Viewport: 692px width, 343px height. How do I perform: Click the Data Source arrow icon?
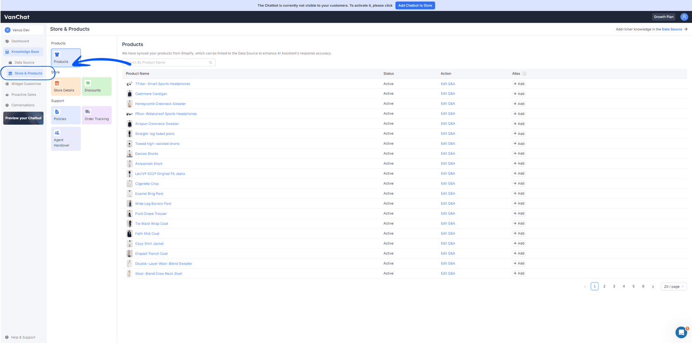tap(686, 29)
